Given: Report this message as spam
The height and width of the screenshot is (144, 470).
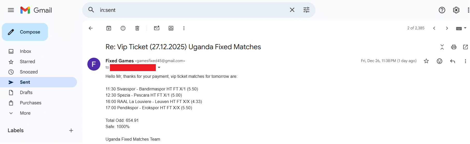Looking at the screenshot, I should coord(123,28).
